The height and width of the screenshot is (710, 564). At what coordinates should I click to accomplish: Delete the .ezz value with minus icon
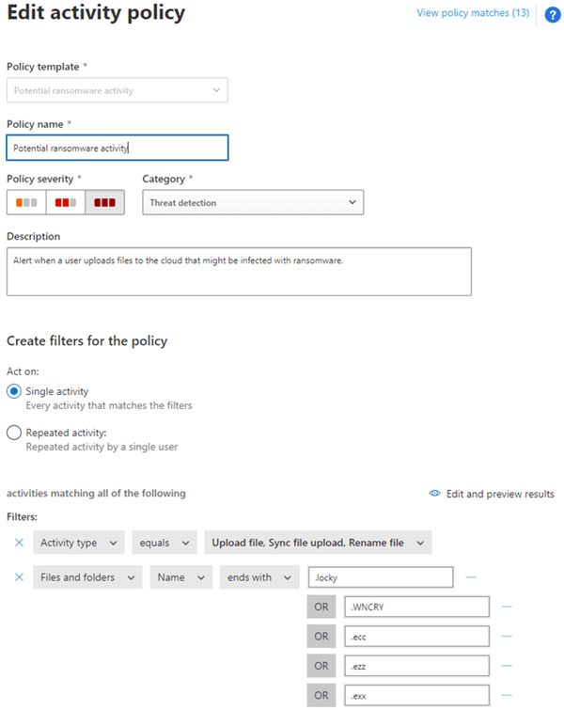(x=507, y=666)
